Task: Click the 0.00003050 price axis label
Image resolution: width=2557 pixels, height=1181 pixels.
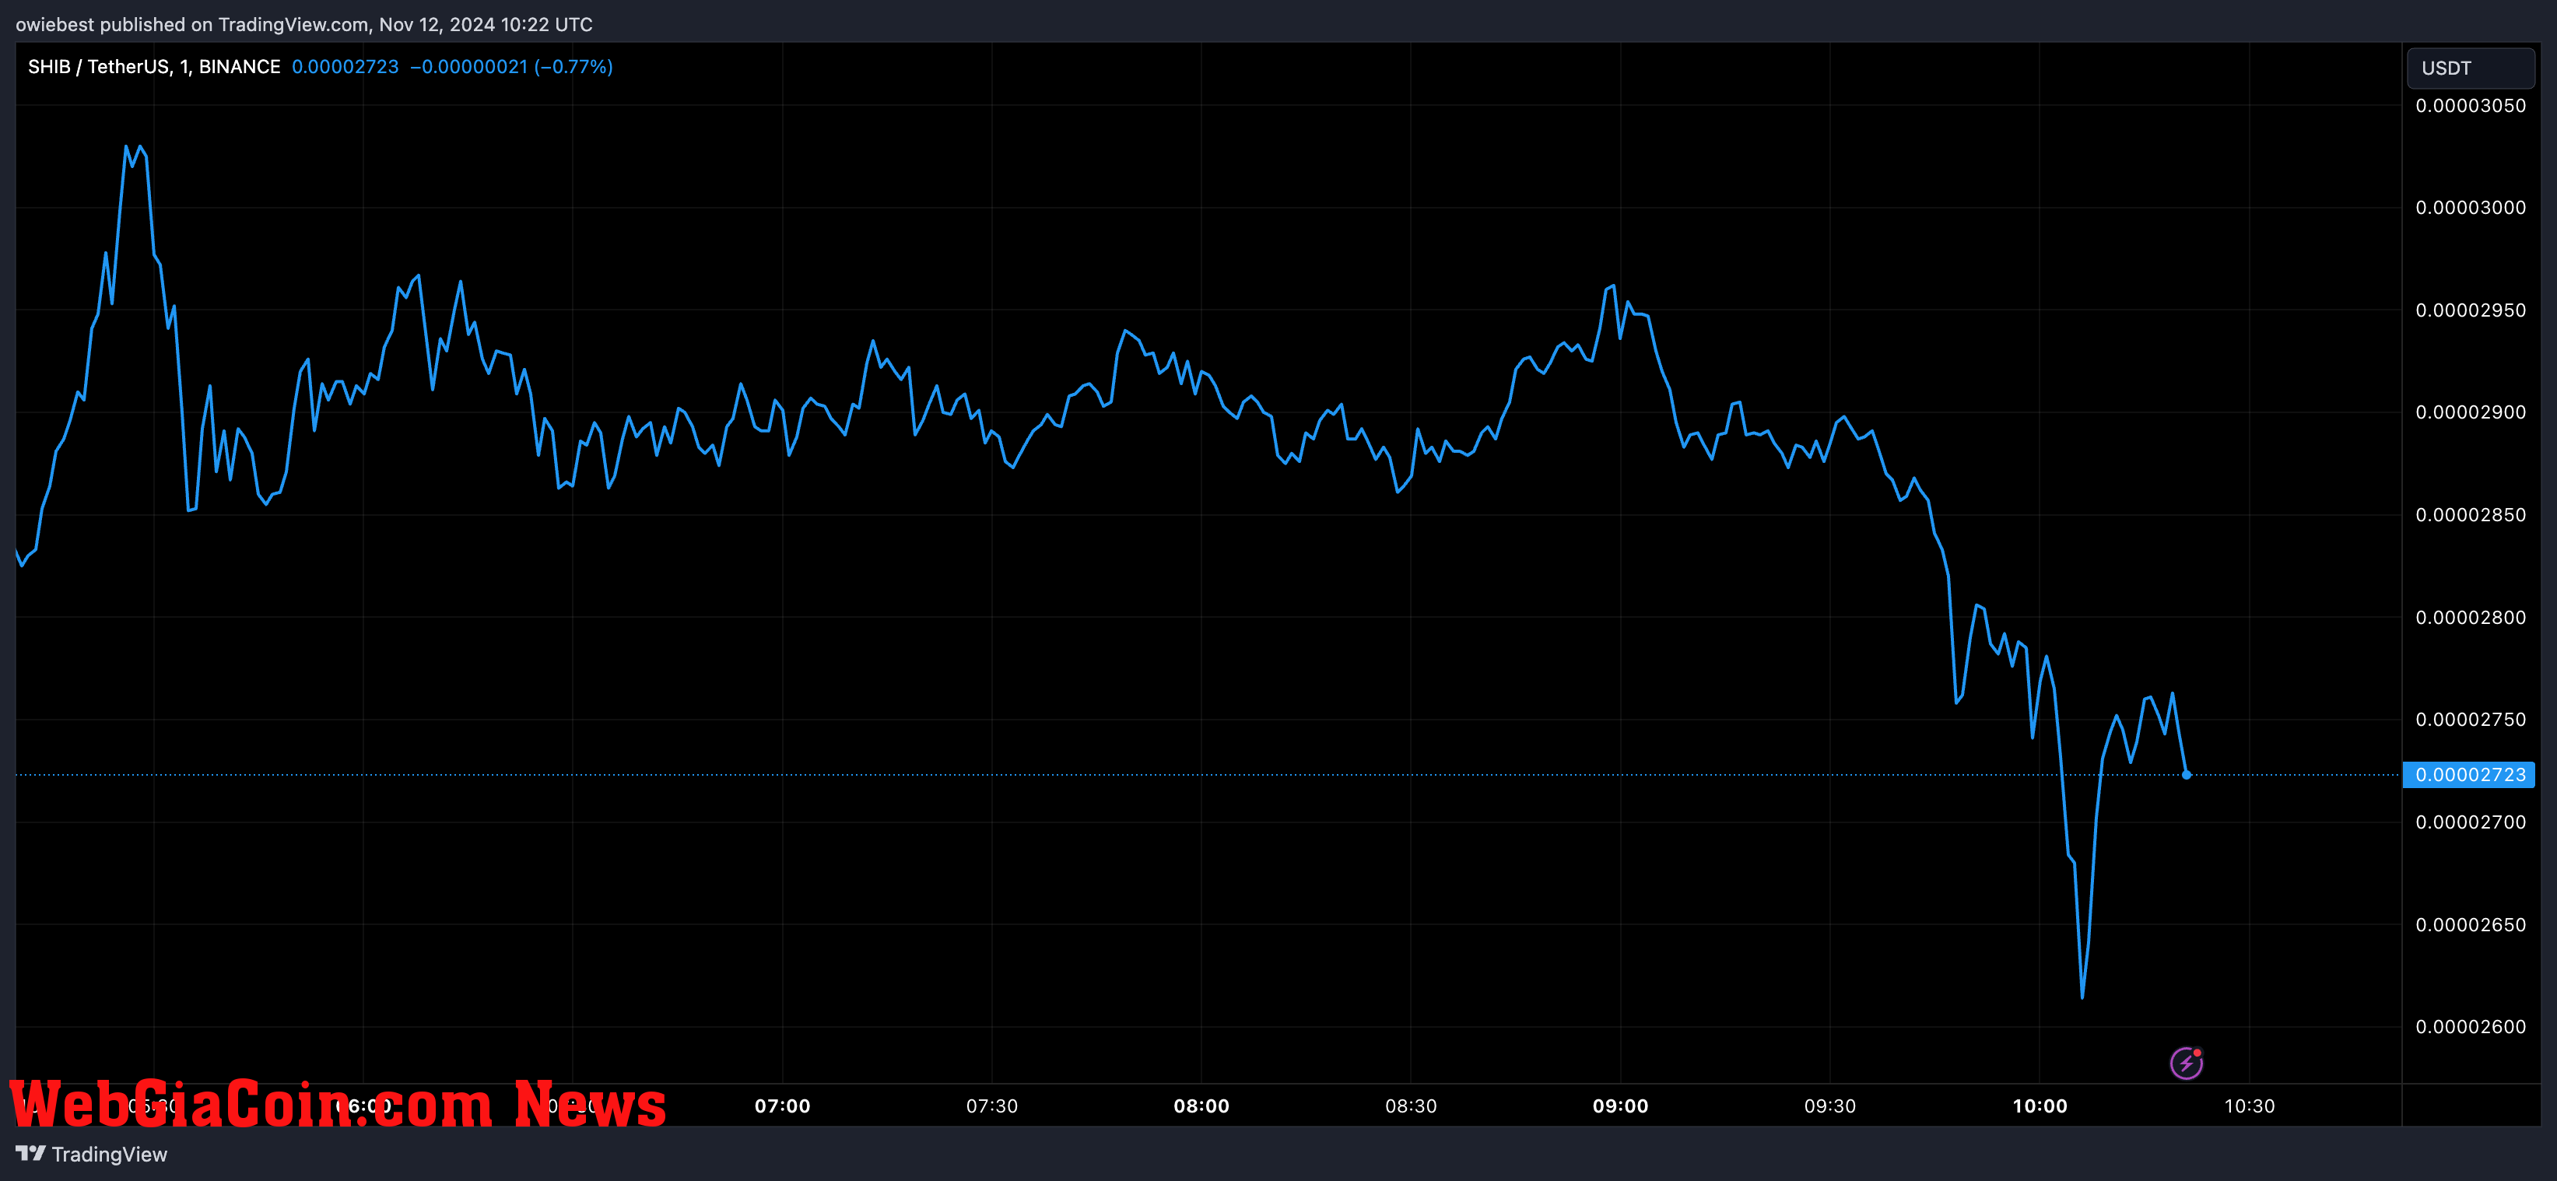Action: click(x=2471, y=105)
